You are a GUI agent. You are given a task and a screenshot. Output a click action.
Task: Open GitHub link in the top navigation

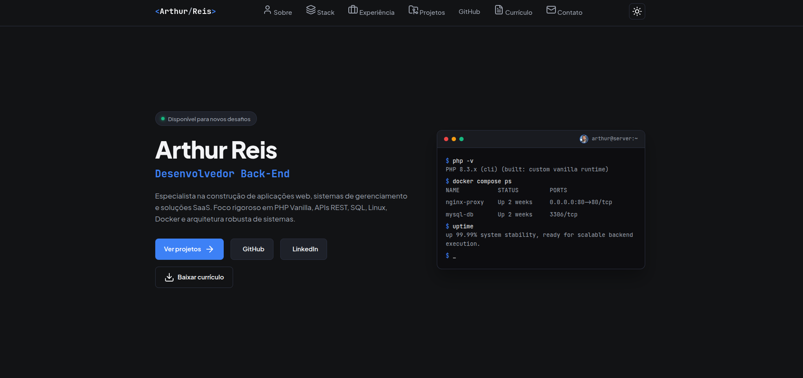click(469, 12)
